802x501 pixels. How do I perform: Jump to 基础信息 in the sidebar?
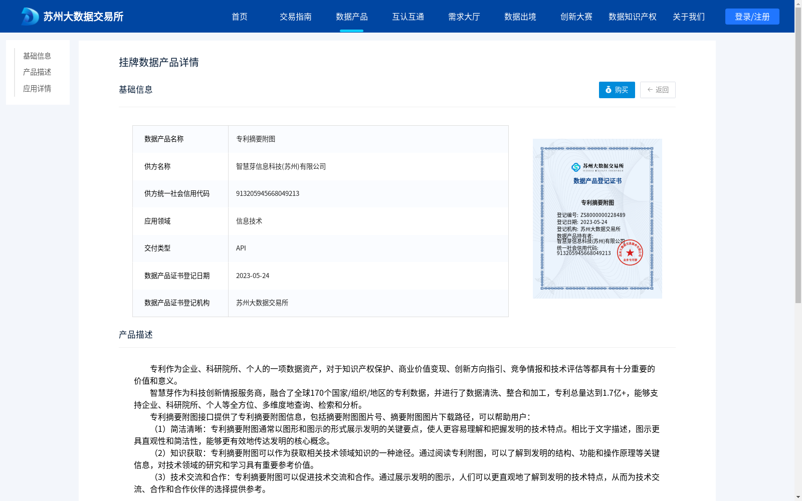pos(37,56)
